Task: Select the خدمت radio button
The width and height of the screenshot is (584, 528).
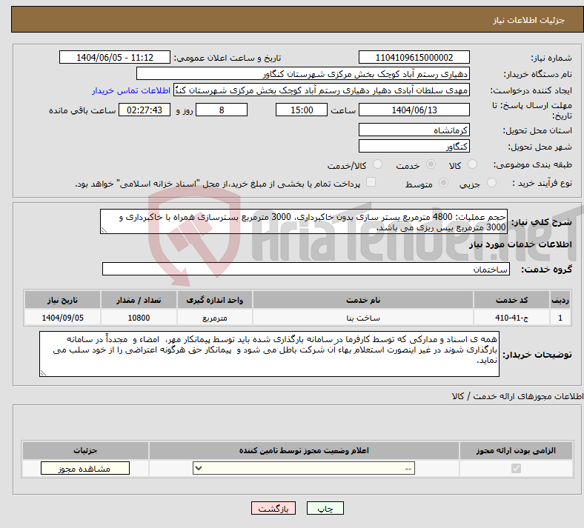Action: pos(431,164)
